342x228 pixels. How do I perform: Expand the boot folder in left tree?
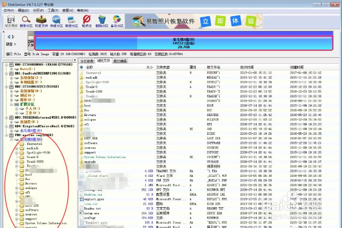tap(17, 175)
